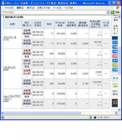
Task: Click the round blue arrow sidebar icon
Action: tap(114, 78)
